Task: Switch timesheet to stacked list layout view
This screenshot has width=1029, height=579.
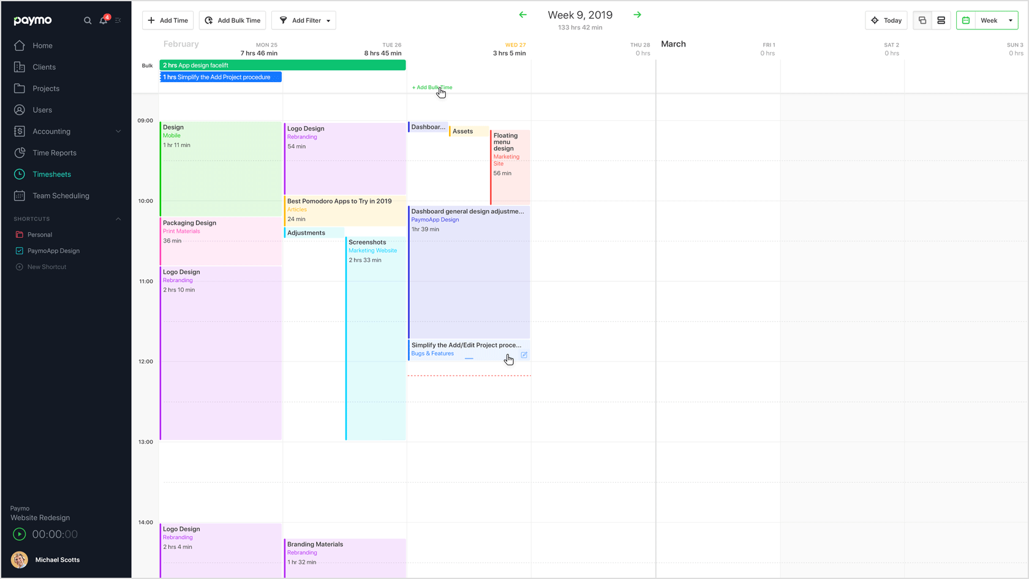Action: [x=941, y=20]
